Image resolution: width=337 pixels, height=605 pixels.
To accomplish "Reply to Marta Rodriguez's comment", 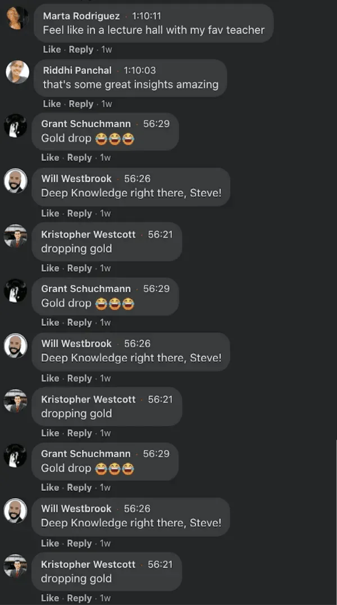I will click(x=81, y=50).
